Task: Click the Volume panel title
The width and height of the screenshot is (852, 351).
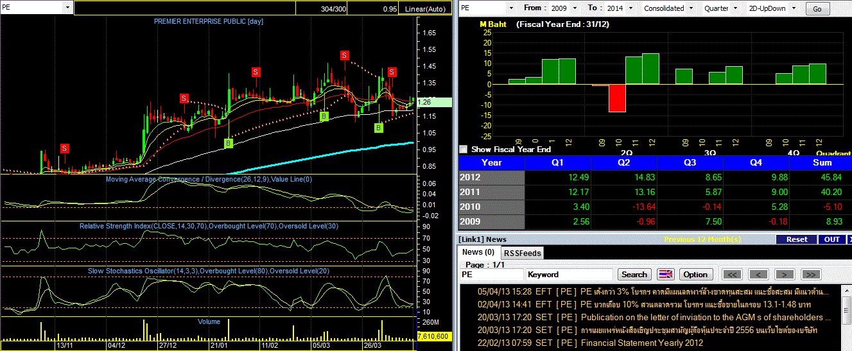Action: [209, 321]
